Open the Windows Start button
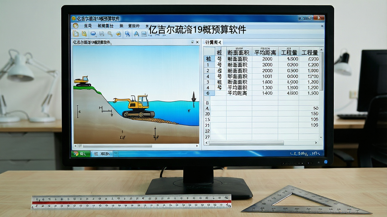This screenshot has width=387, height=217. click(x=80, y=154)
